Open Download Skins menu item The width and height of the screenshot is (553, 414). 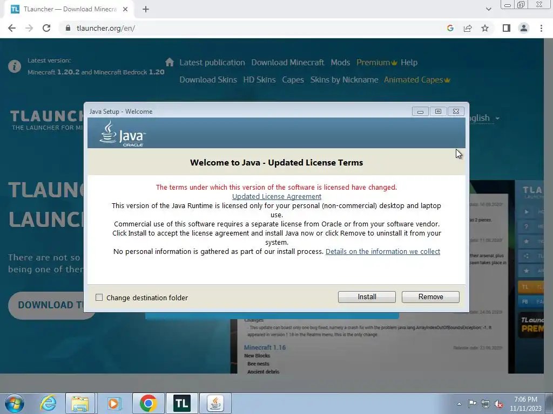(x=208, y=80)
